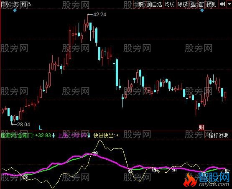Click the blue diamond marker at top left
This screenshot has height=189, width=232.
click(15, 10)
